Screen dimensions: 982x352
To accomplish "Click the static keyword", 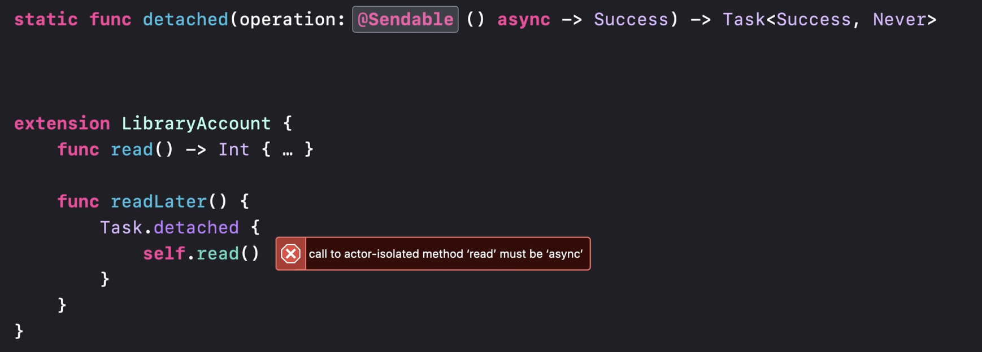I will [46, 20].
